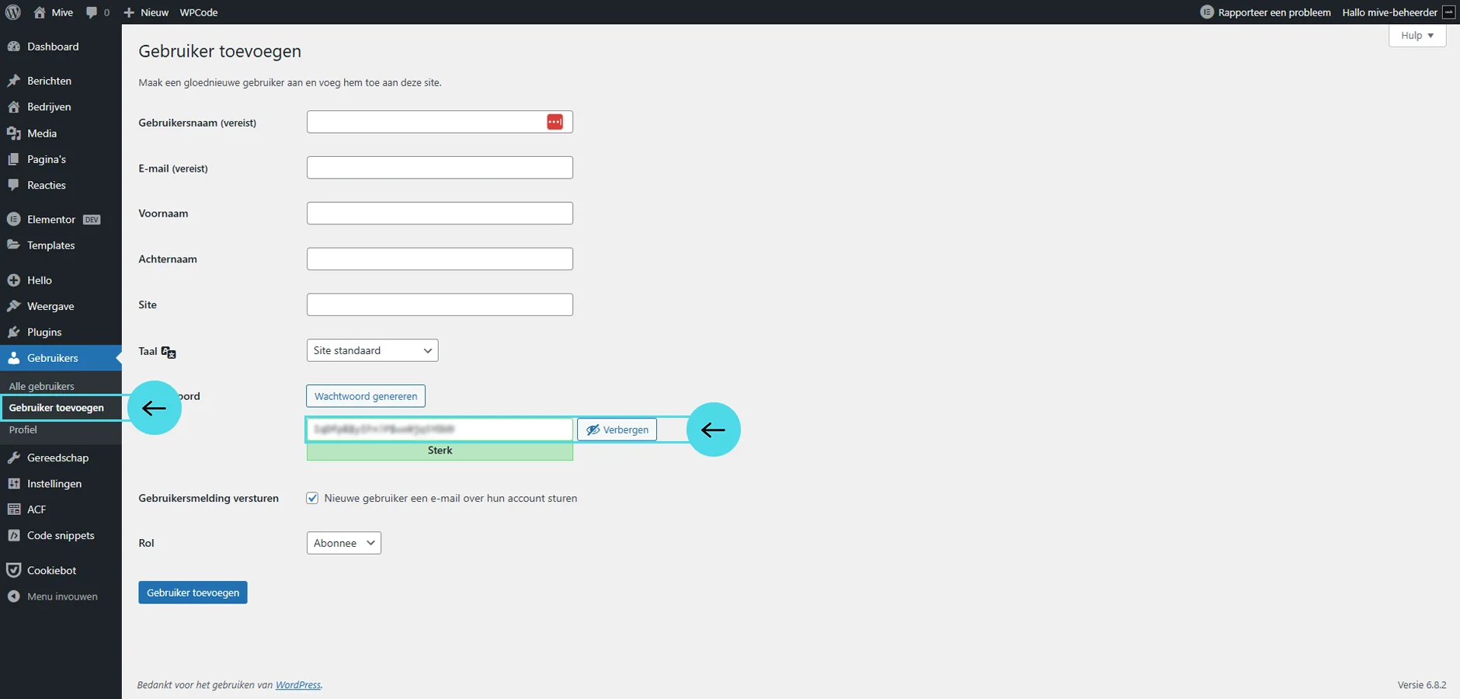Screen dimensions: 1460x699
Task: Open Alle gebruikers submenu item
Action: pos(42,386)
